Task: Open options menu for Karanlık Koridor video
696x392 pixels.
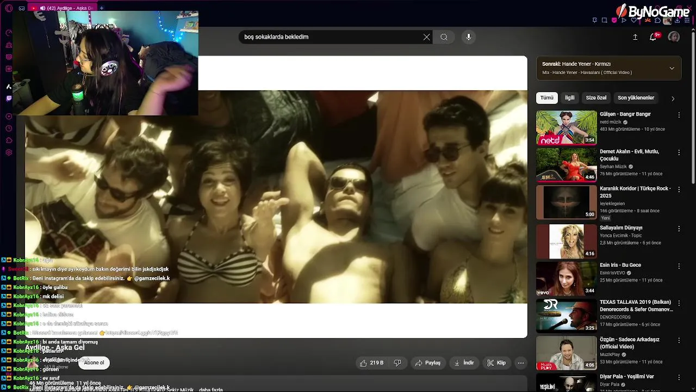Action: click(679, 189)
